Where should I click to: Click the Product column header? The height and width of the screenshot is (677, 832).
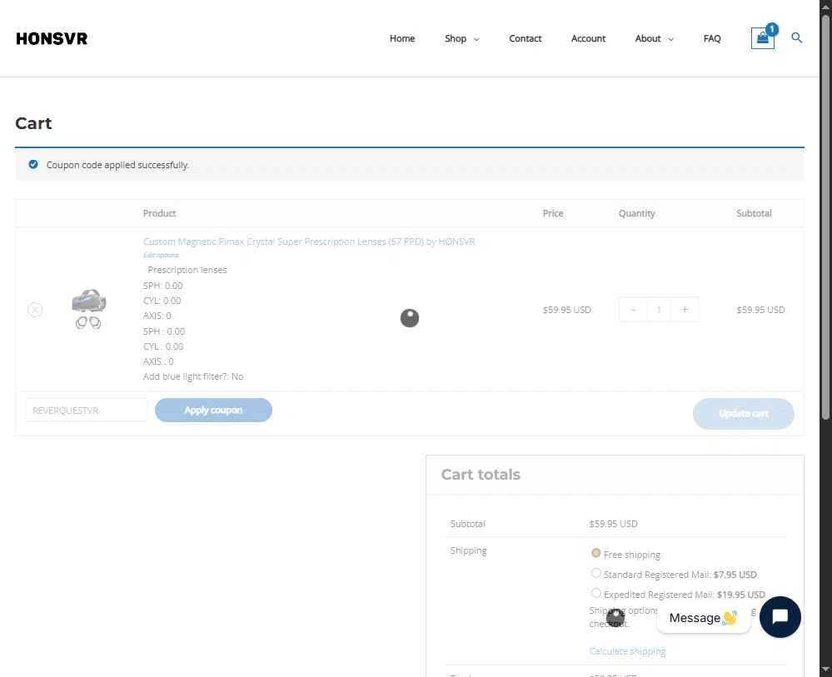pyautogui.click(x=159, y=213)
